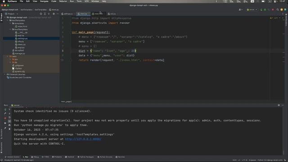
Task: Toggle scroll to end in Run console
Action: (9, 121)
